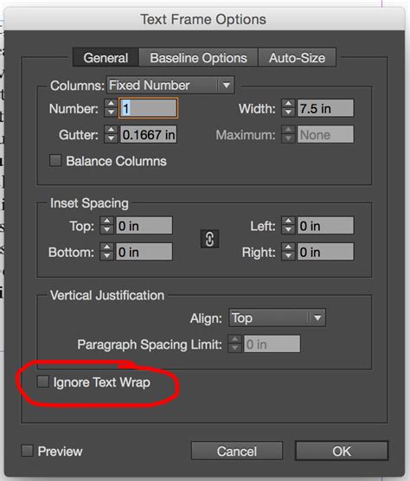Decrease the column Number stepper down arrow

(111, 112)
